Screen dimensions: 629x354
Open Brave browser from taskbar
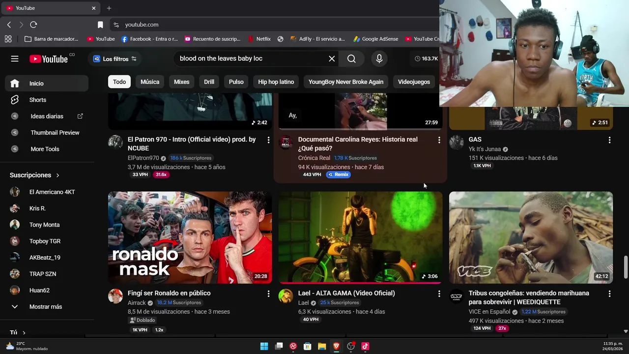pyautogui.click(x=336, y=346)
